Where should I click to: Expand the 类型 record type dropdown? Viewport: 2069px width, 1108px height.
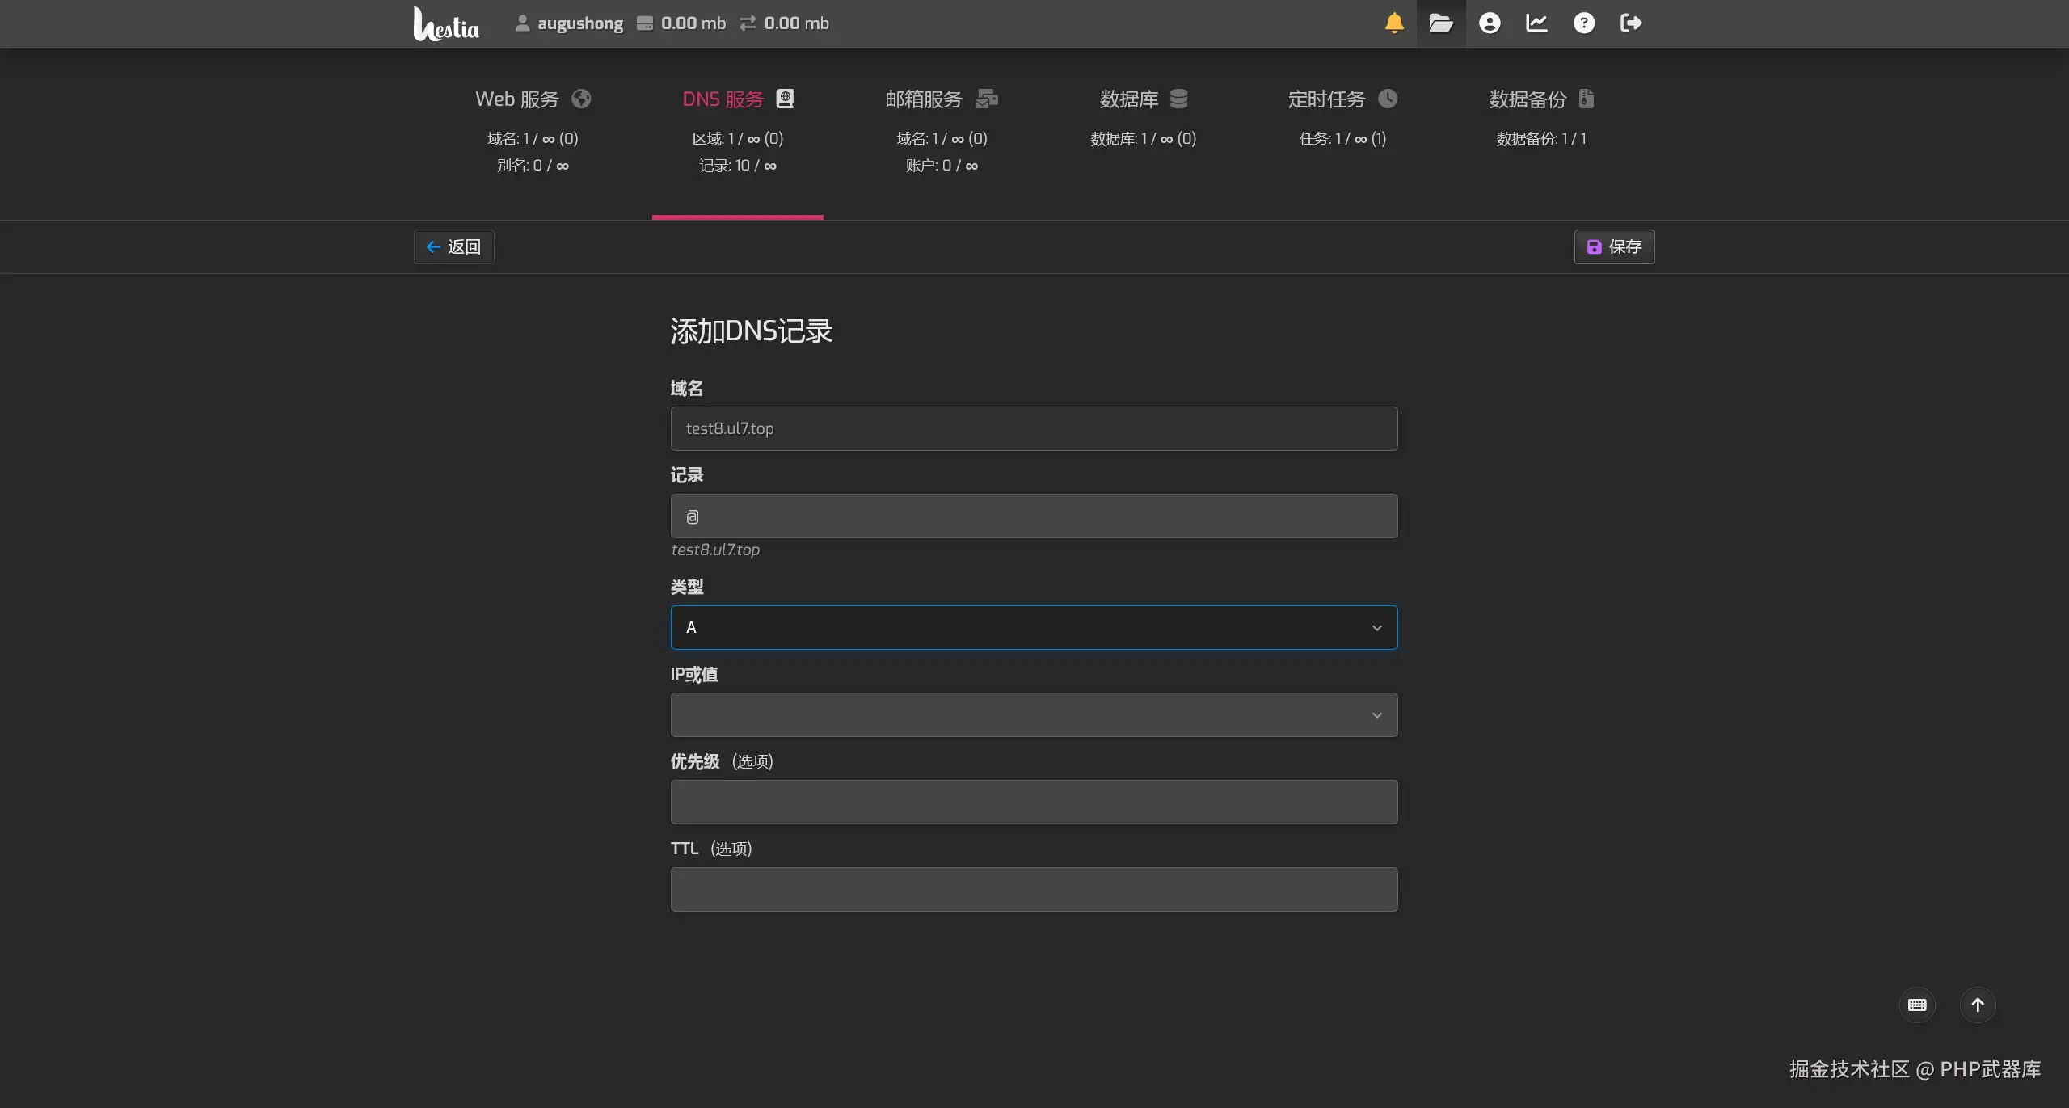[x=1034, y=627]
